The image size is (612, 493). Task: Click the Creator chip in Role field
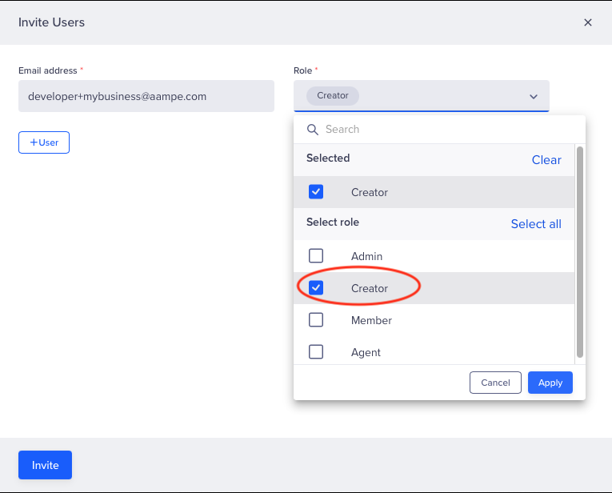(x=333, y=95)
